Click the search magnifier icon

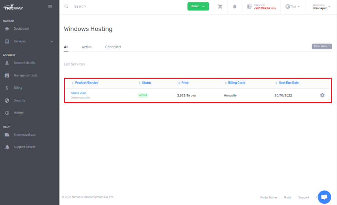67,7
